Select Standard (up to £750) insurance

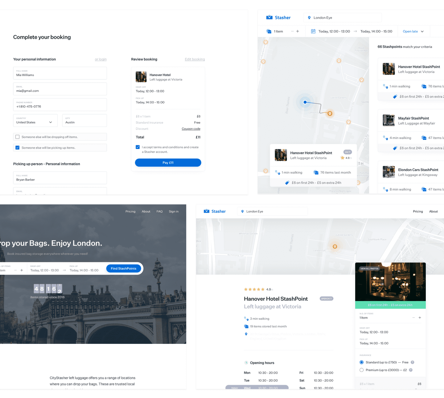point(361,362)
